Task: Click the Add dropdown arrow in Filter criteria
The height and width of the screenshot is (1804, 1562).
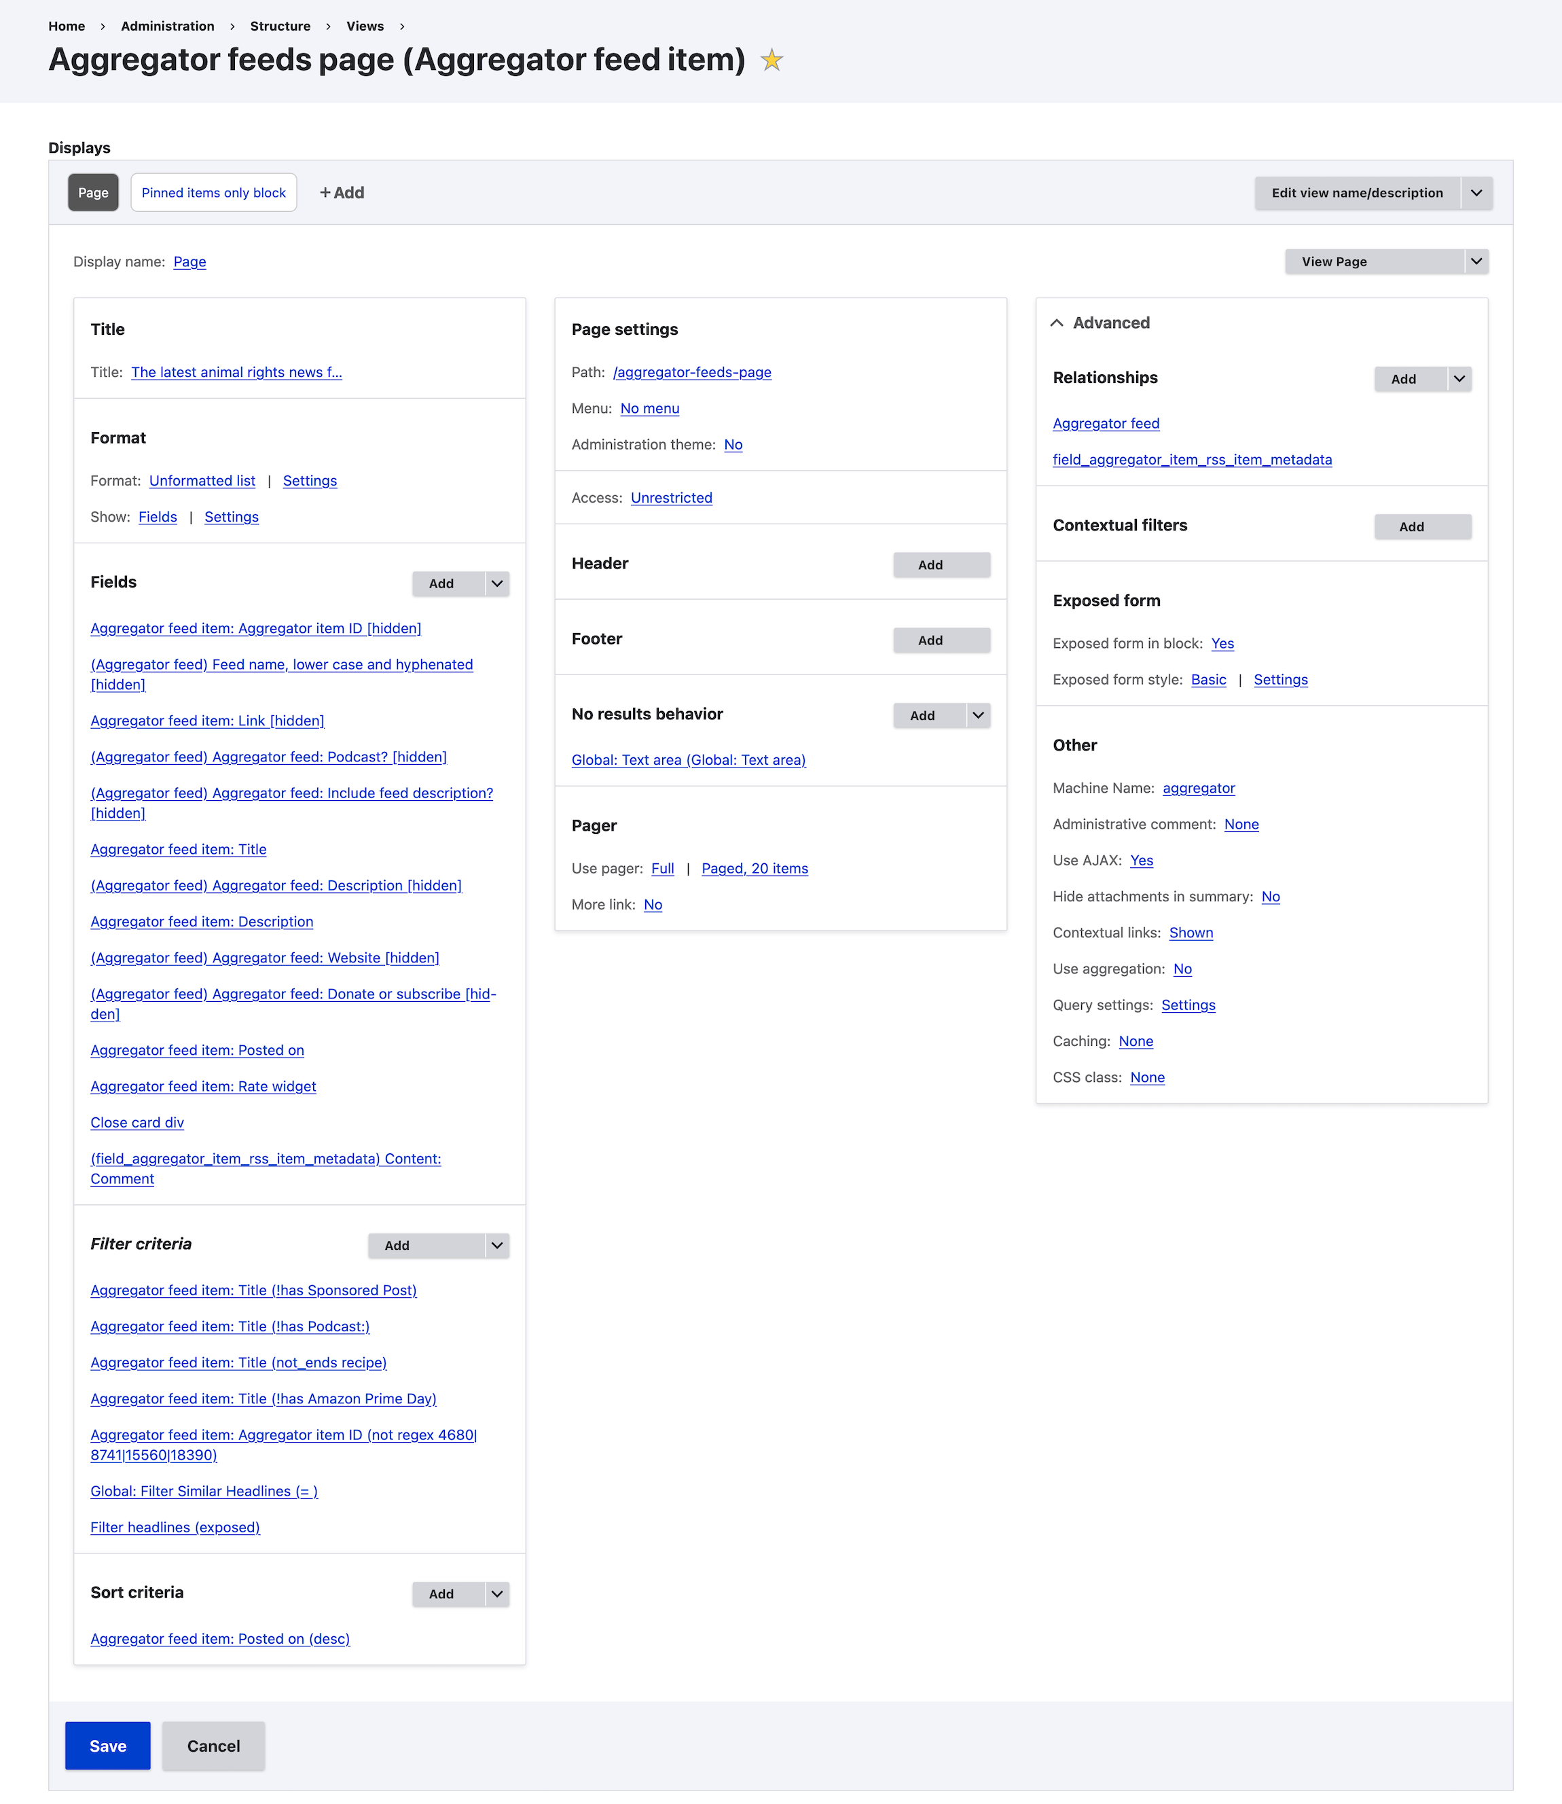Action: (x=496, y=1244)
